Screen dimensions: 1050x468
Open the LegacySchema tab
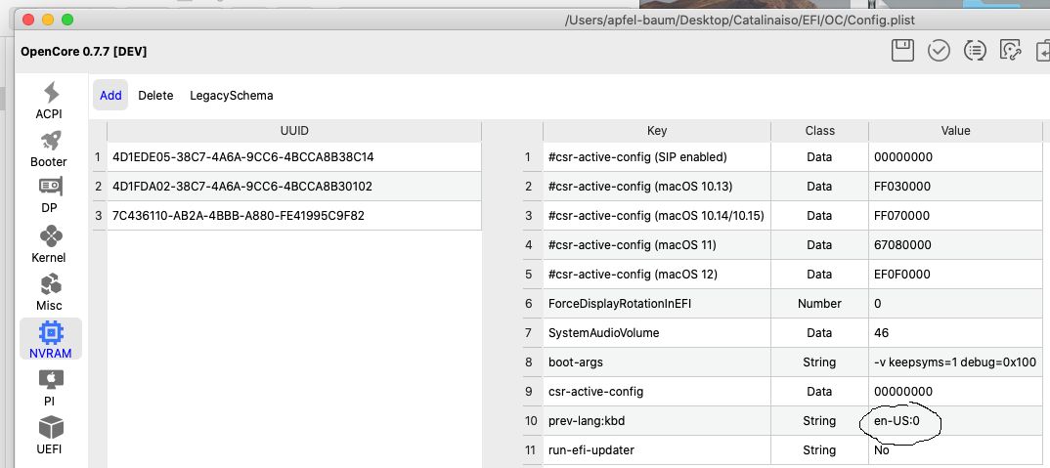click(x=232, y=96)
